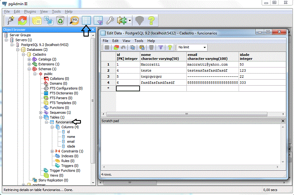Collapse the Schemas (1) node
Screen dimensions: 294x195
point(29,69)
